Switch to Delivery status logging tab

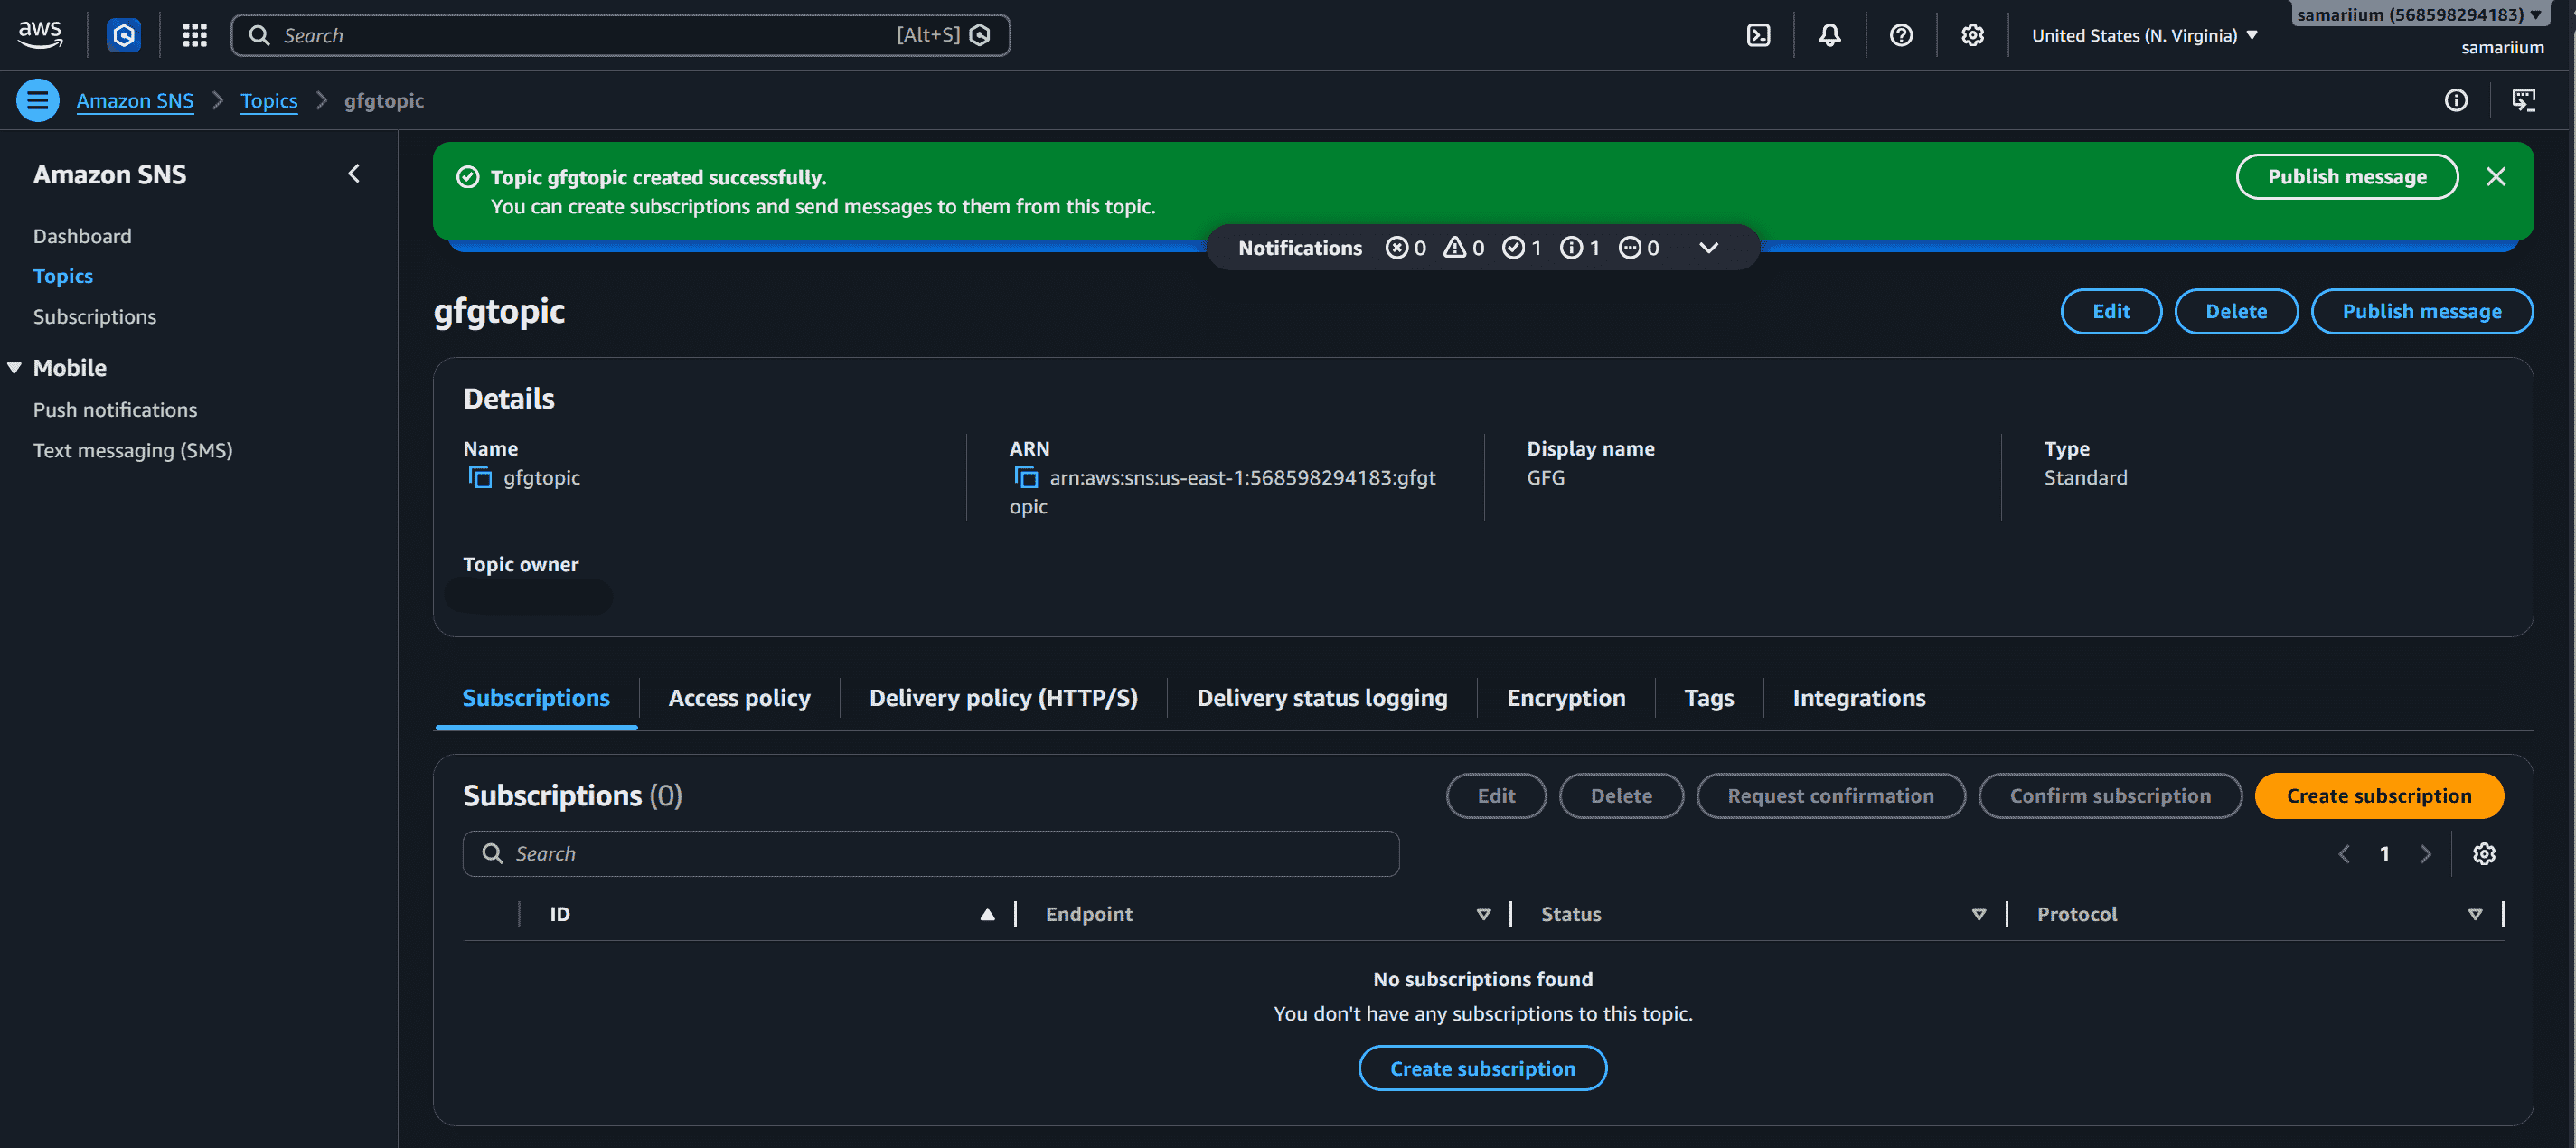[x=1322, y=698]
